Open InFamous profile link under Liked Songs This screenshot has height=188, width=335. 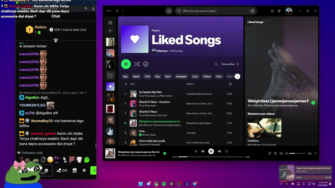point(162,51)
